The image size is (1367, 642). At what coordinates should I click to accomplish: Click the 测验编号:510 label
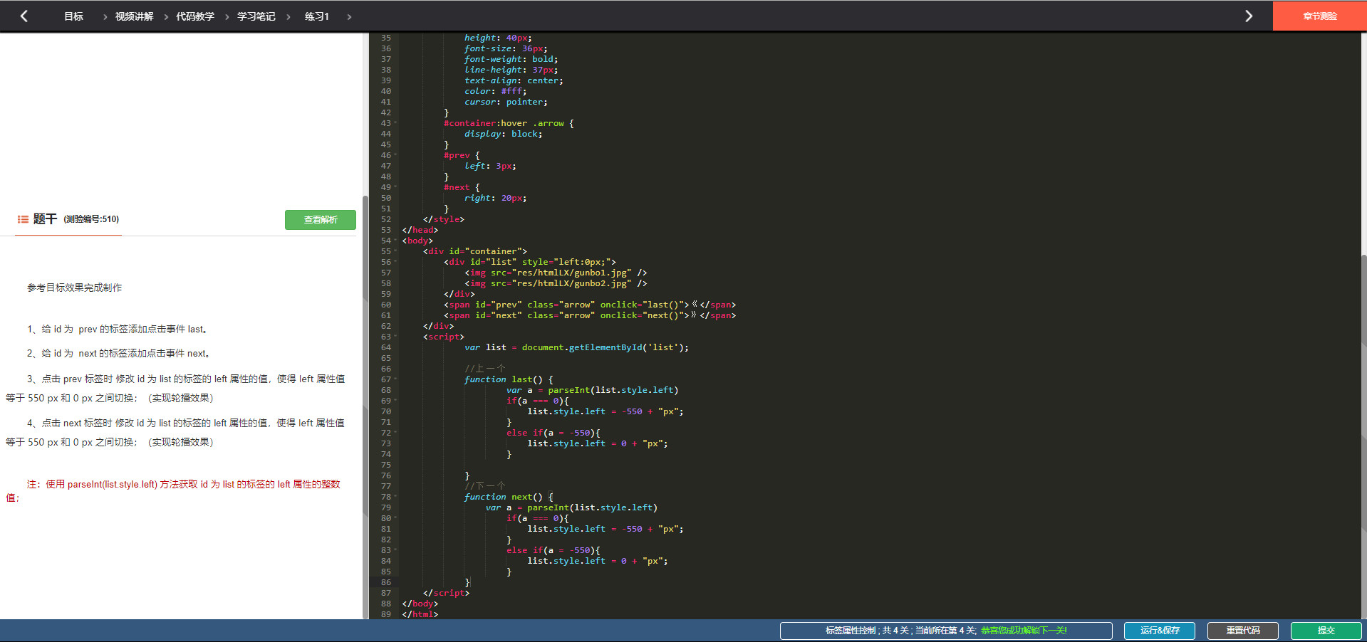[x=91, y=219]
